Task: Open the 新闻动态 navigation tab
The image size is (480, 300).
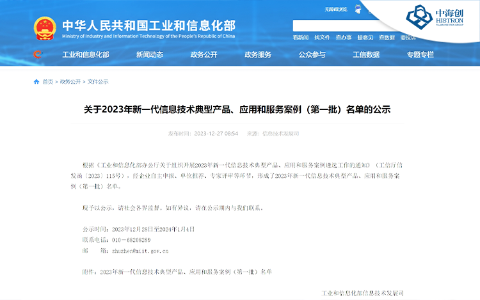Action: coord(149,54)
